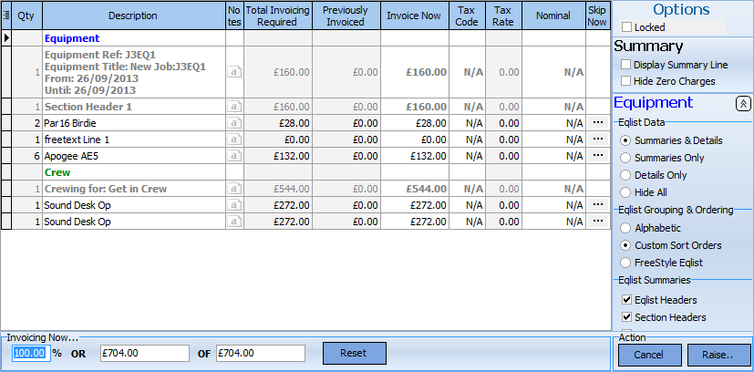Click notes icon on freetext Line 1 row
Image resolution: width=754 pixels, height=372 pixels.
[x=234, y=139]
